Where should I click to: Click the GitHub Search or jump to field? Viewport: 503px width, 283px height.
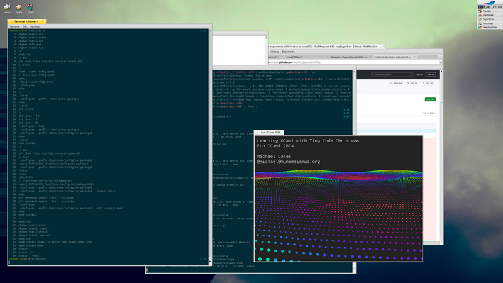click(392, 74)
